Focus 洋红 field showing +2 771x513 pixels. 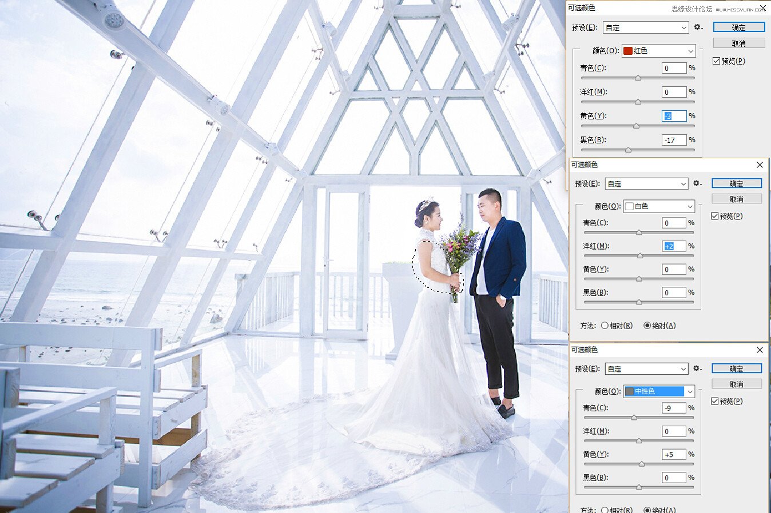coord(674,246)
